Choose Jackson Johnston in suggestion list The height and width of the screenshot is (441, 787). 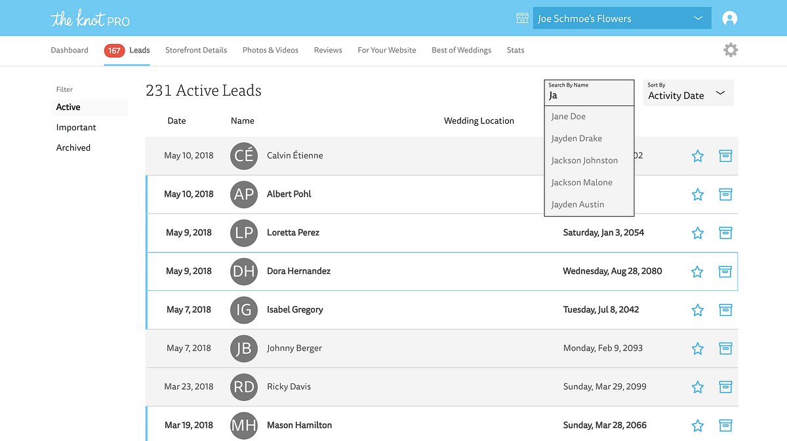(584, 161)
